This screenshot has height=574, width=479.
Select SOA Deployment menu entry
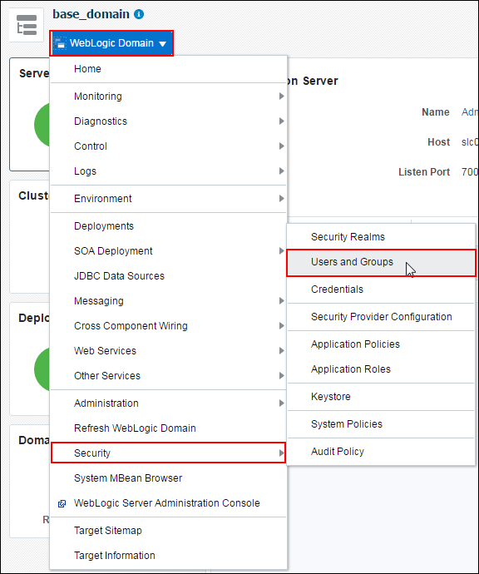tap(168, 250)
